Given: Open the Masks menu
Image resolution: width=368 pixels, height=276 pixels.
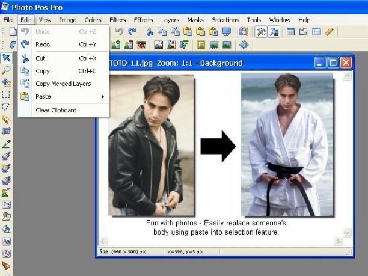Looking at the screenshot, I should pyautogui.click(x=195, y=20).
